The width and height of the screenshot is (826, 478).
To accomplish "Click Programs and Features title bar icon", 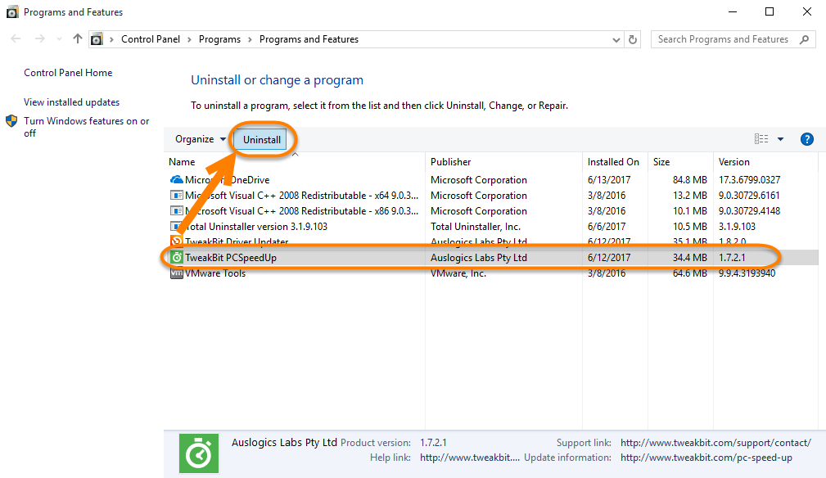I will click(12, 12).
